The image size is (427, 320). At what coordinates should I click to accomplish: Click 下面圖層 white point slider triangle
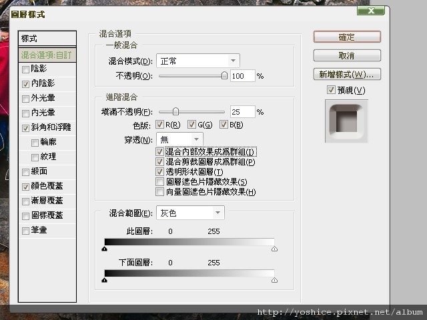click(274, 280)
